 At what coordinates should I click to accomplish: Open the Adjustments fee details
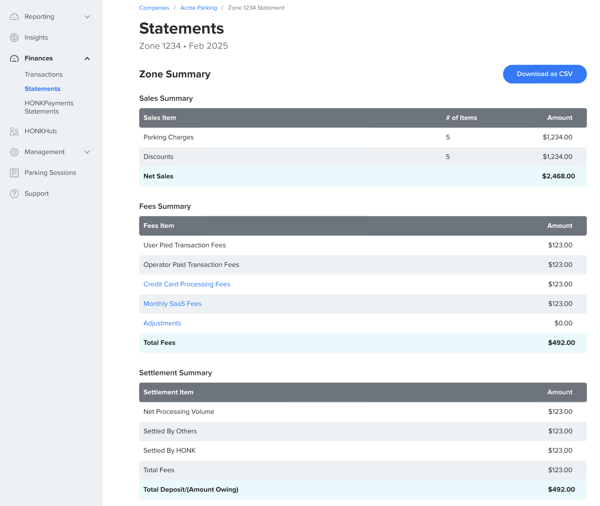pyautogui.click(x=162, y=323)
